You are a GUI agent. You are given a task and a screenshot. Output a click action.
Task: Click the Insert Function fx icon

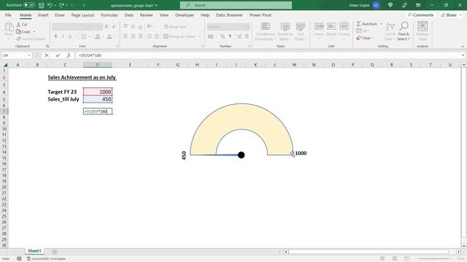[69, 55]
